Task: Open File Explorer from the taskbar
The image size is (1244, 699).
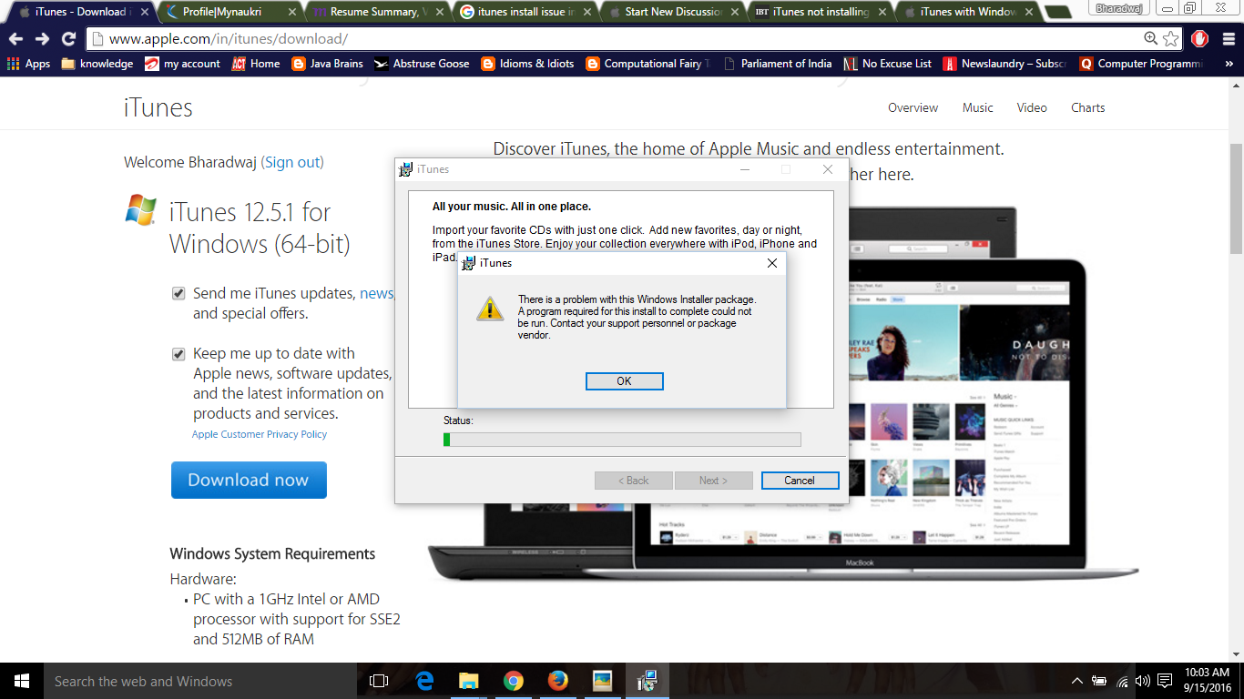Action: click(x=469, y=681)
